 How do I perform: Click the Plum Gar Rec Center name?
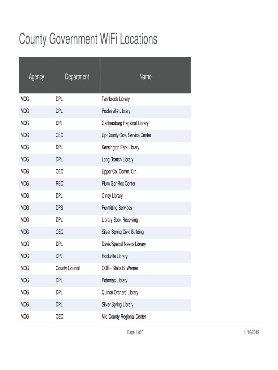coord(118,184)
